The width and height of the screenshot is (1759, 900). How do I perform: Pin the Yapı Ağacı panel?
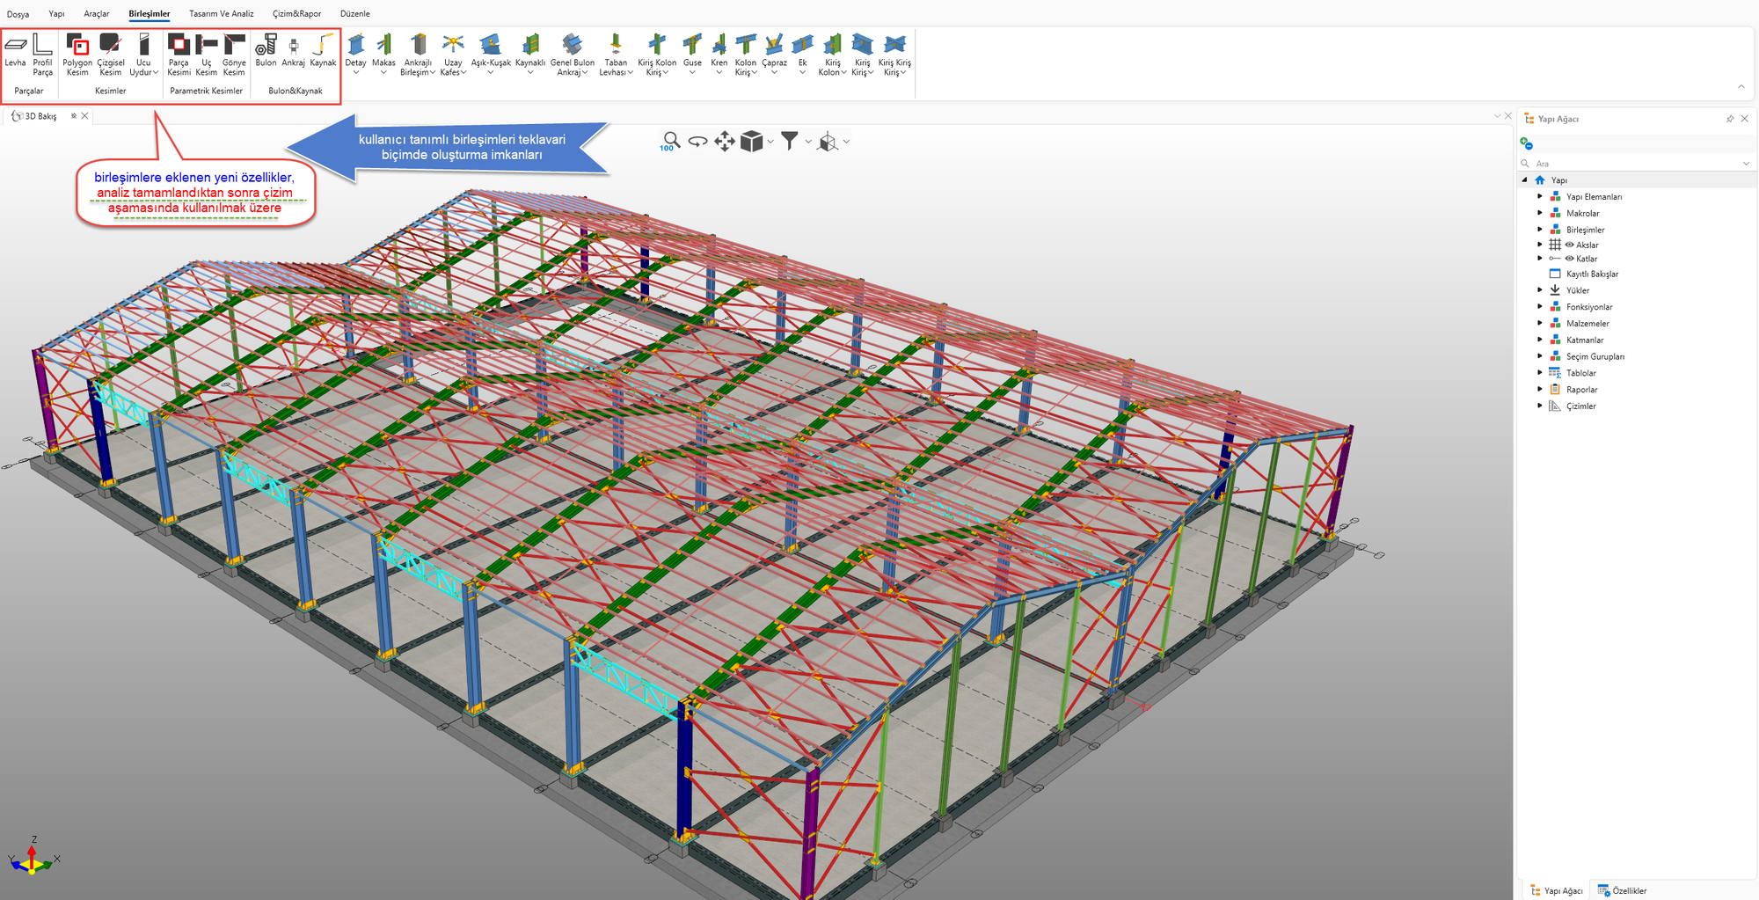1730,119
